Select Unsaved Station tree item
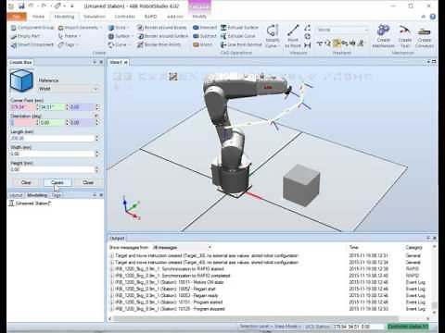 (31, 203)
